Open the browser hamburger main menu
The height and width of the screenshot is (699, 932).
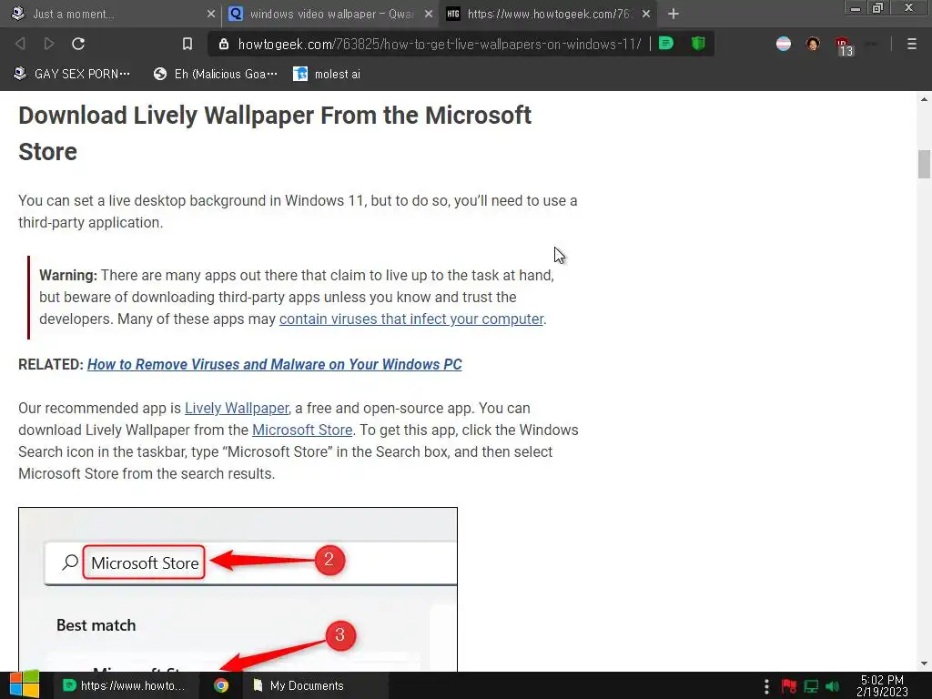[x=911, y=44]
